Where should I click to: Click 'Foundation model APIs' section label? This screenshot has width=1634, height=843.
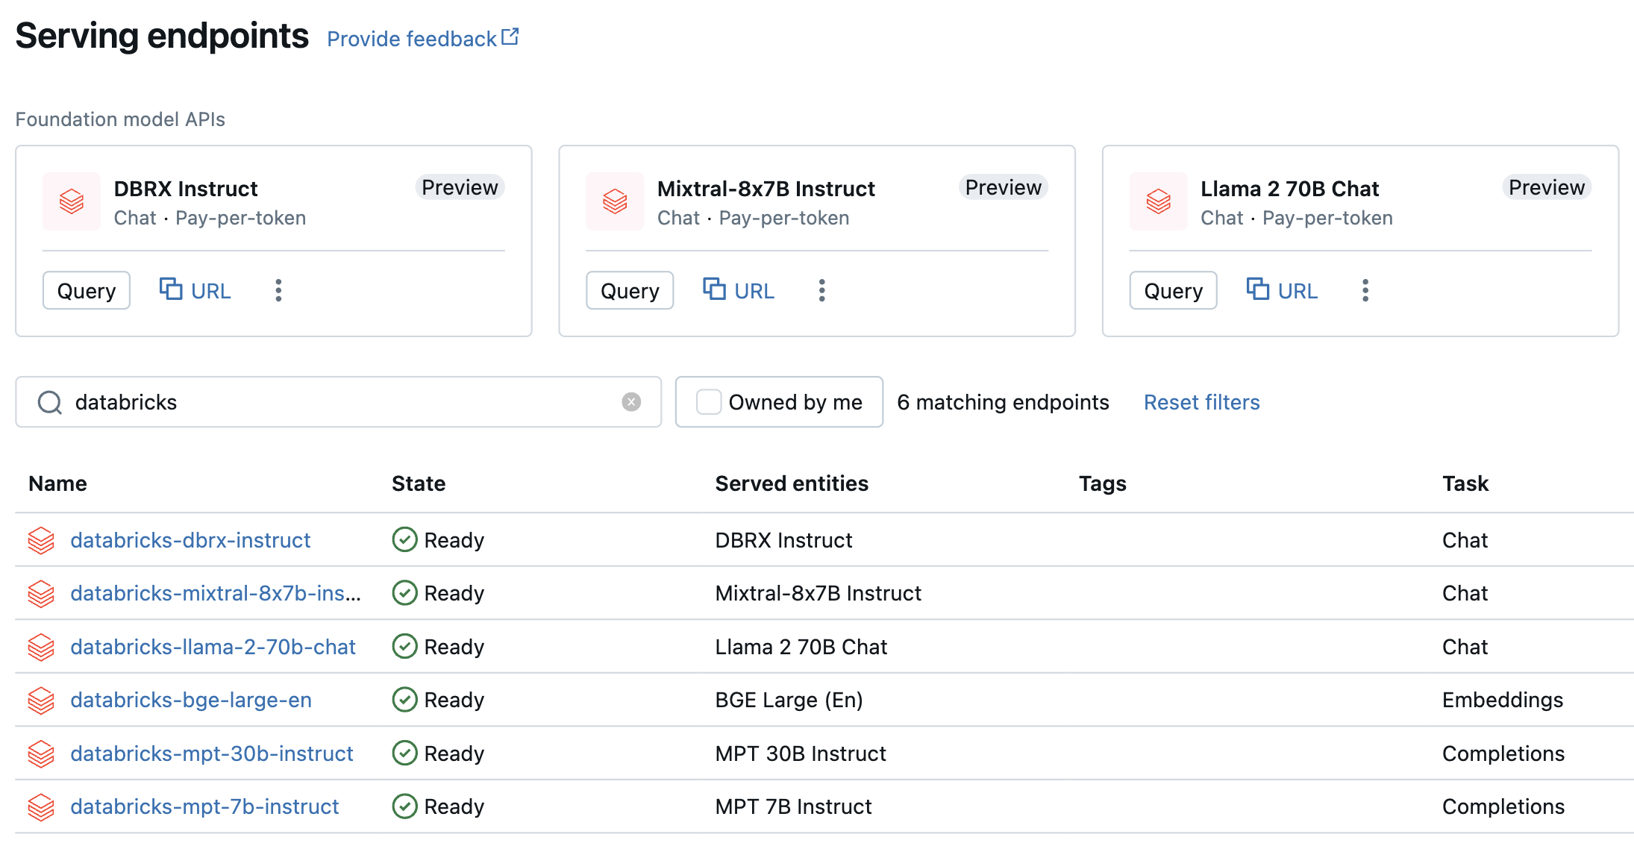120,119
